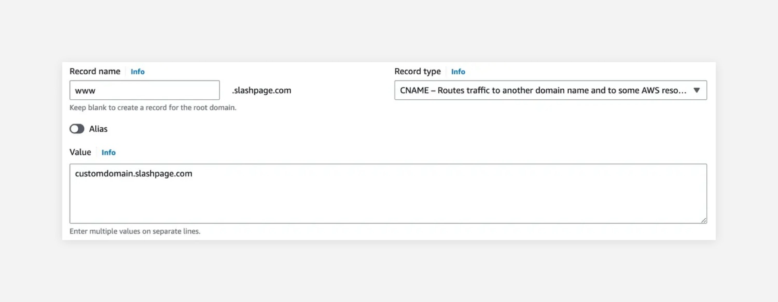Open Info link next to Value
The width and height of the screenshot is (778, 302).
pyautogui.click(x=108, y=152)
